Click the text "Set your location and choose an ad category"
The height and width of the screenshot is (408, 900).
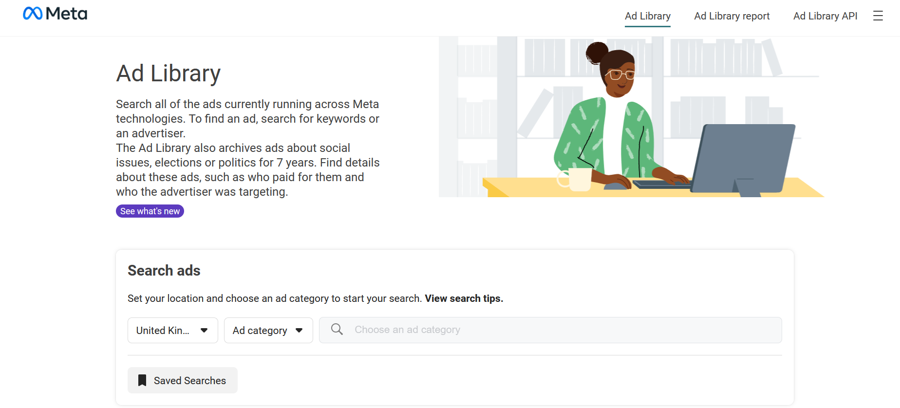pyautogui.click(x=228, y=298)
